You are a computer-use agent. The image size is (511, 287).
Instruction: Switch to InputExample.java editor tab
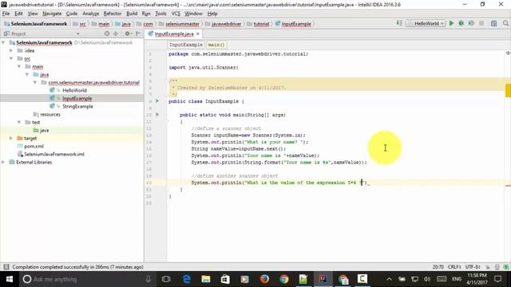pyautogui.click(x=174, y=33)
